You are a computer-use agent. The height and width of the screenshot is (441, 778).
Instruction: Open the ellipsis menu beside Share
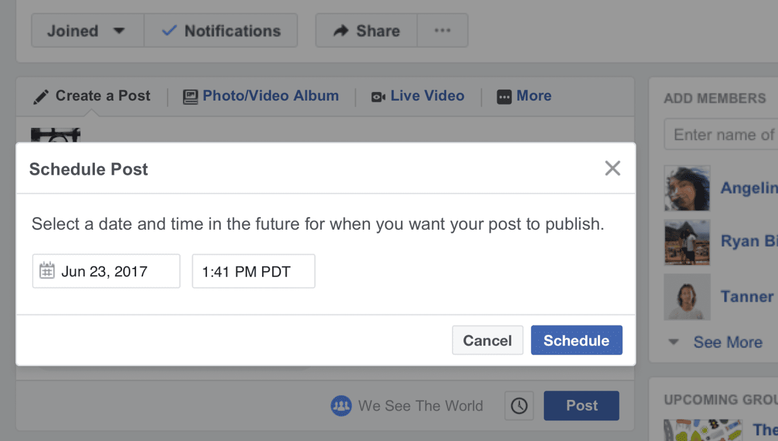[443, 30]
